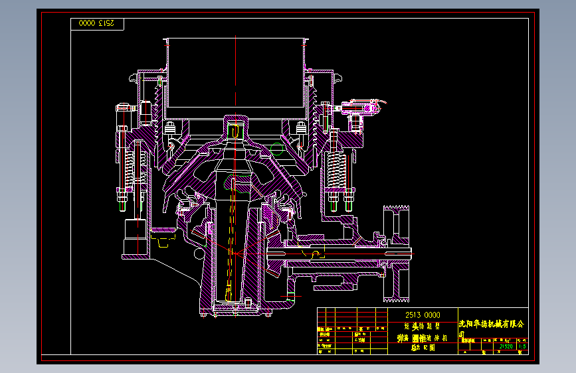
Task: Click the title line 弹簧圆锥破碎机
Action: point(422,338)
